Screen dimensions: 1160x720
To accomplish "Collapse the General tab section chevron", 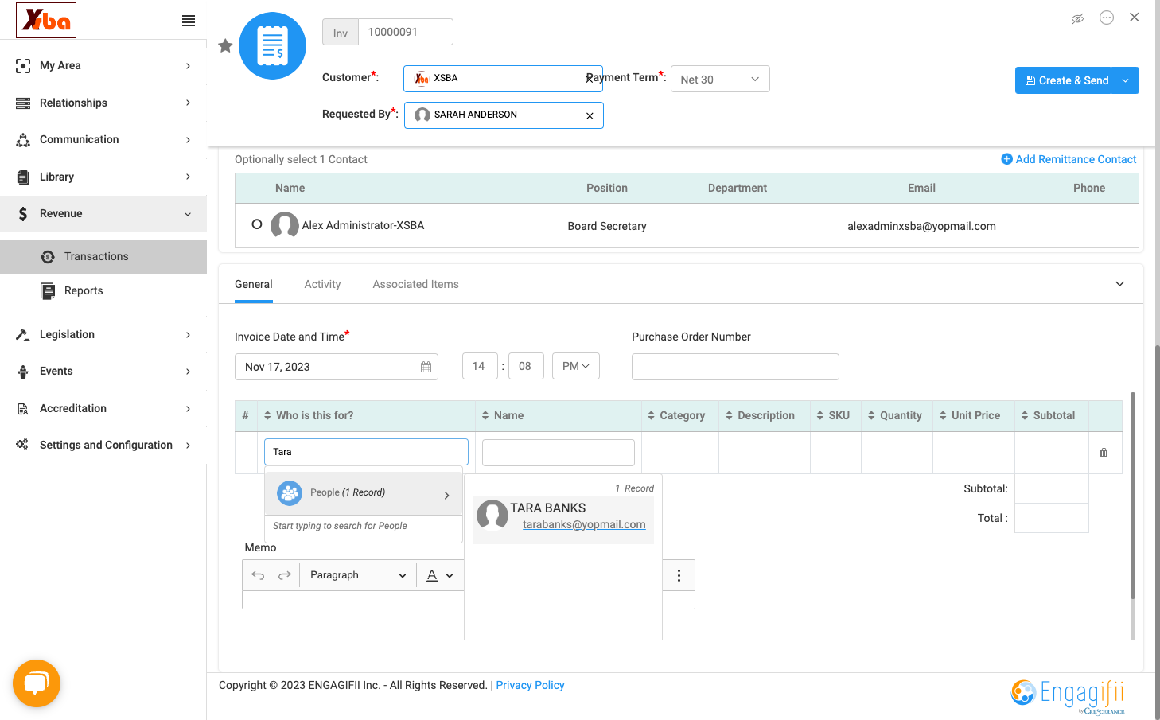I will tap(1119, 284).
